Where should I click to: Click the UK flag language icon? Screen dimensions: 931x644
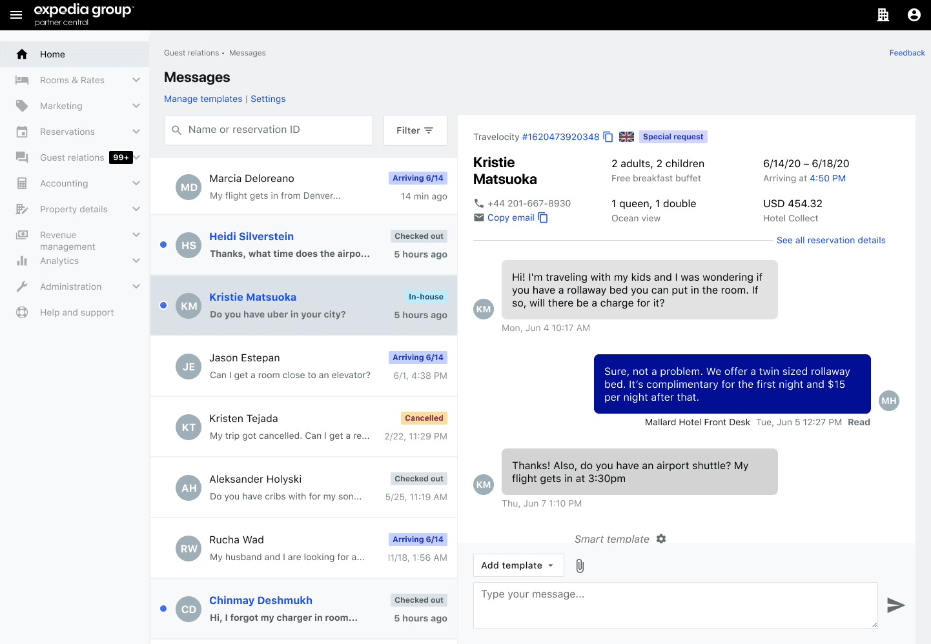[626, 137]
